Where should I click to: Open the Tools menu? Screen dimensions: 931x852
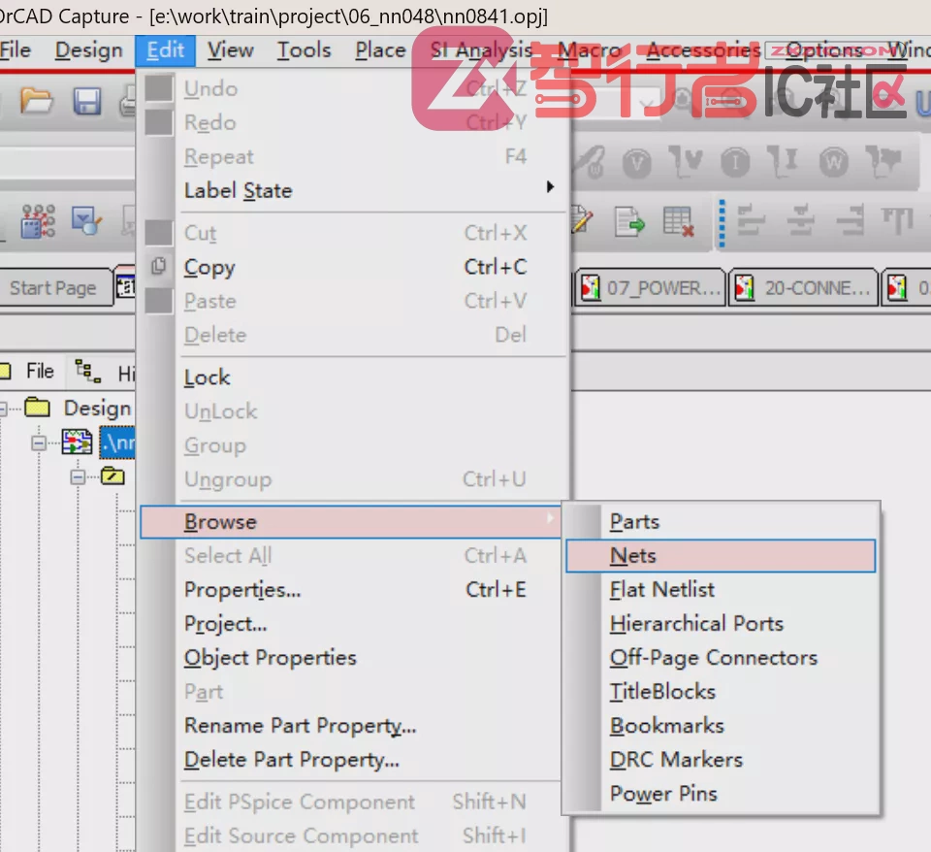pyautogui.click(x=304, y=50)
